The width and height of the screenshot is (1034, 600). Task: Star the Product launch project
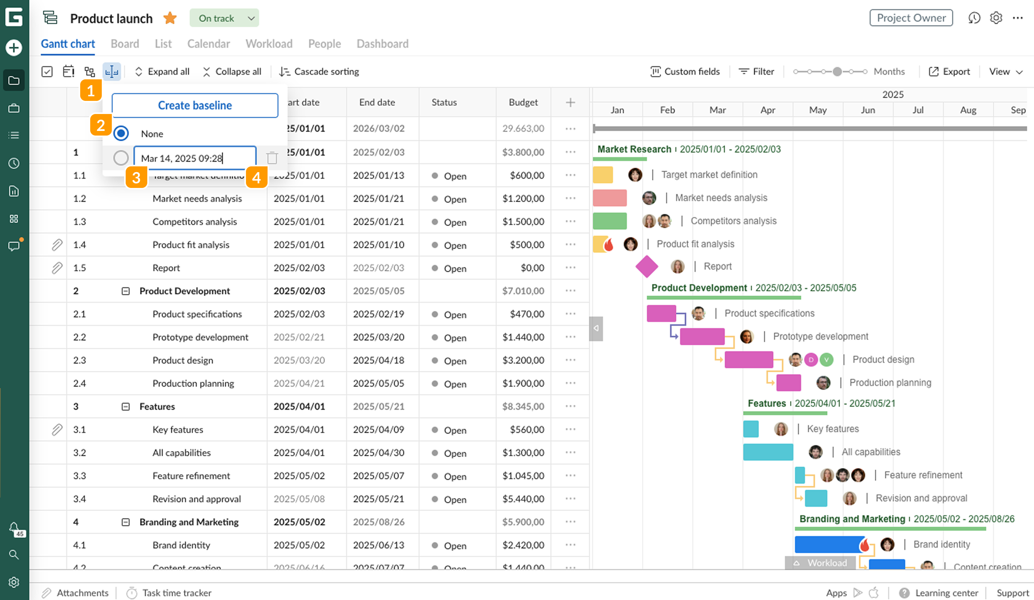170,18
